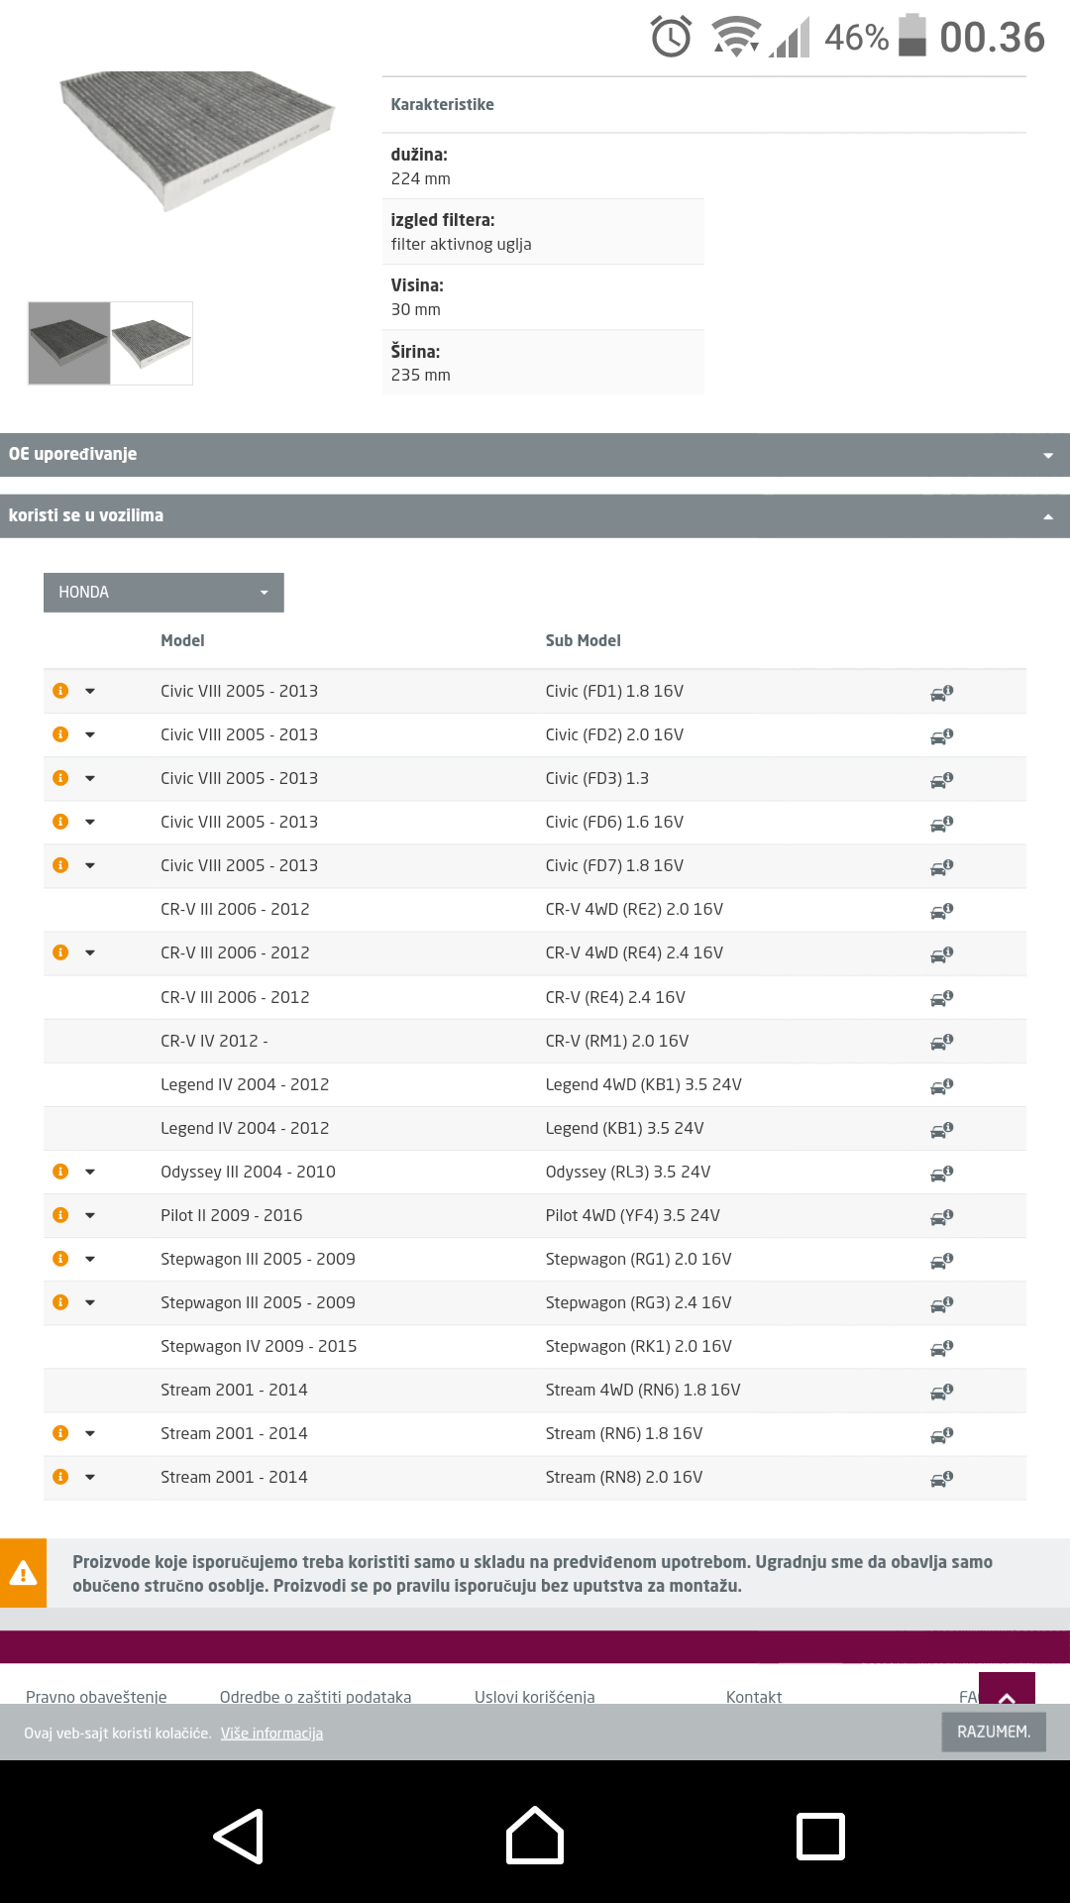1070x1903 pixels.
Task: Click 'Stream 4WD (RN6) 1.8 16V' sub model
Action: point(643,1390)
